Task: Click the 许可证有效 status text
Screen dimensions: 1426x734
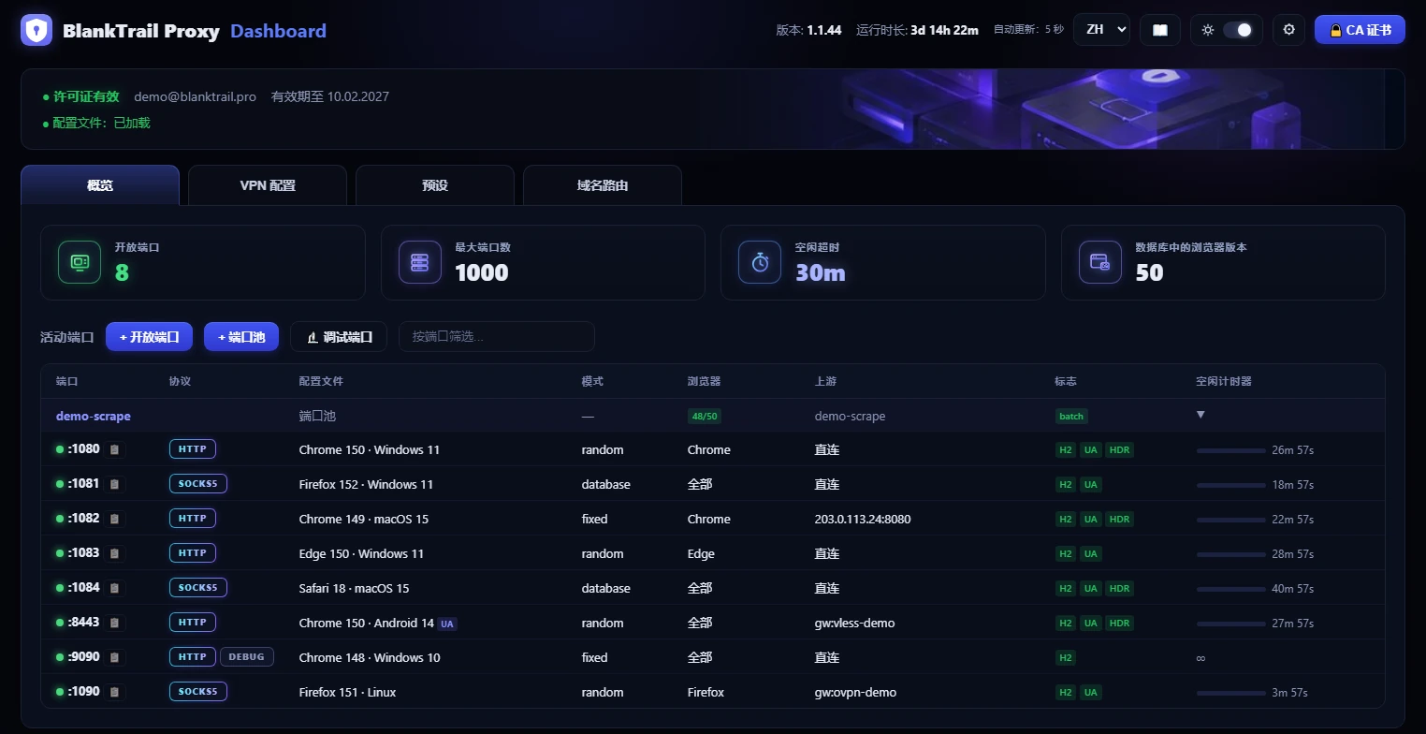Action: tap(86, 96)
